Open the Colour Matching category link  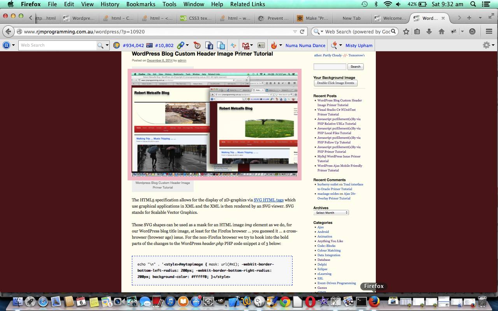329,250
